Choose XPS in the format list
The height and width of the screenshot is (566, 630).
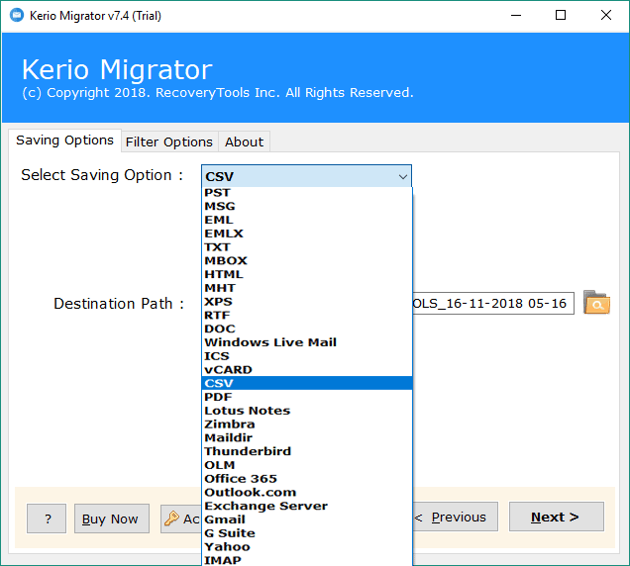coord(307,302)
